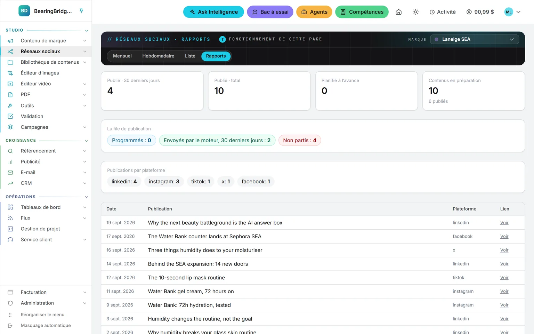Open Voir link for Sephora SEA post
534x334 pixels.
click(504, 237)
